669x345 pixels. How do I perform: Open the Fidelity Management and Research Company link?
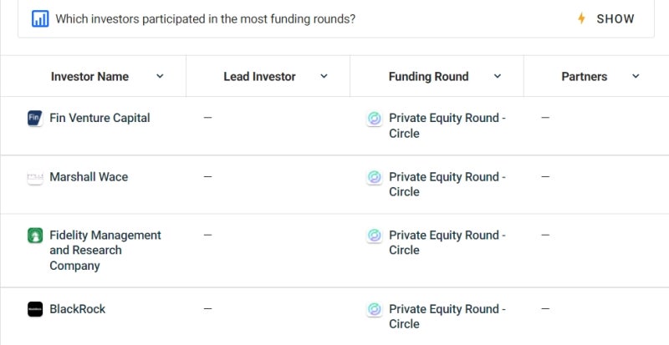coord(105,251)
